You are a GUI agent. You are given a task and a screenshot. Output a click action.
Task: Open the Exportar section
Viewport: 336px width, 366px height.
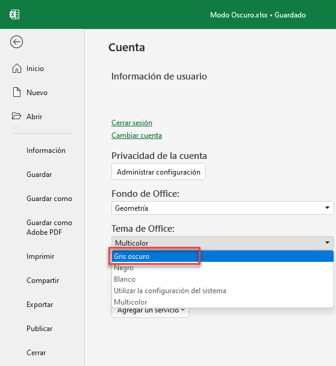point(40,305)
